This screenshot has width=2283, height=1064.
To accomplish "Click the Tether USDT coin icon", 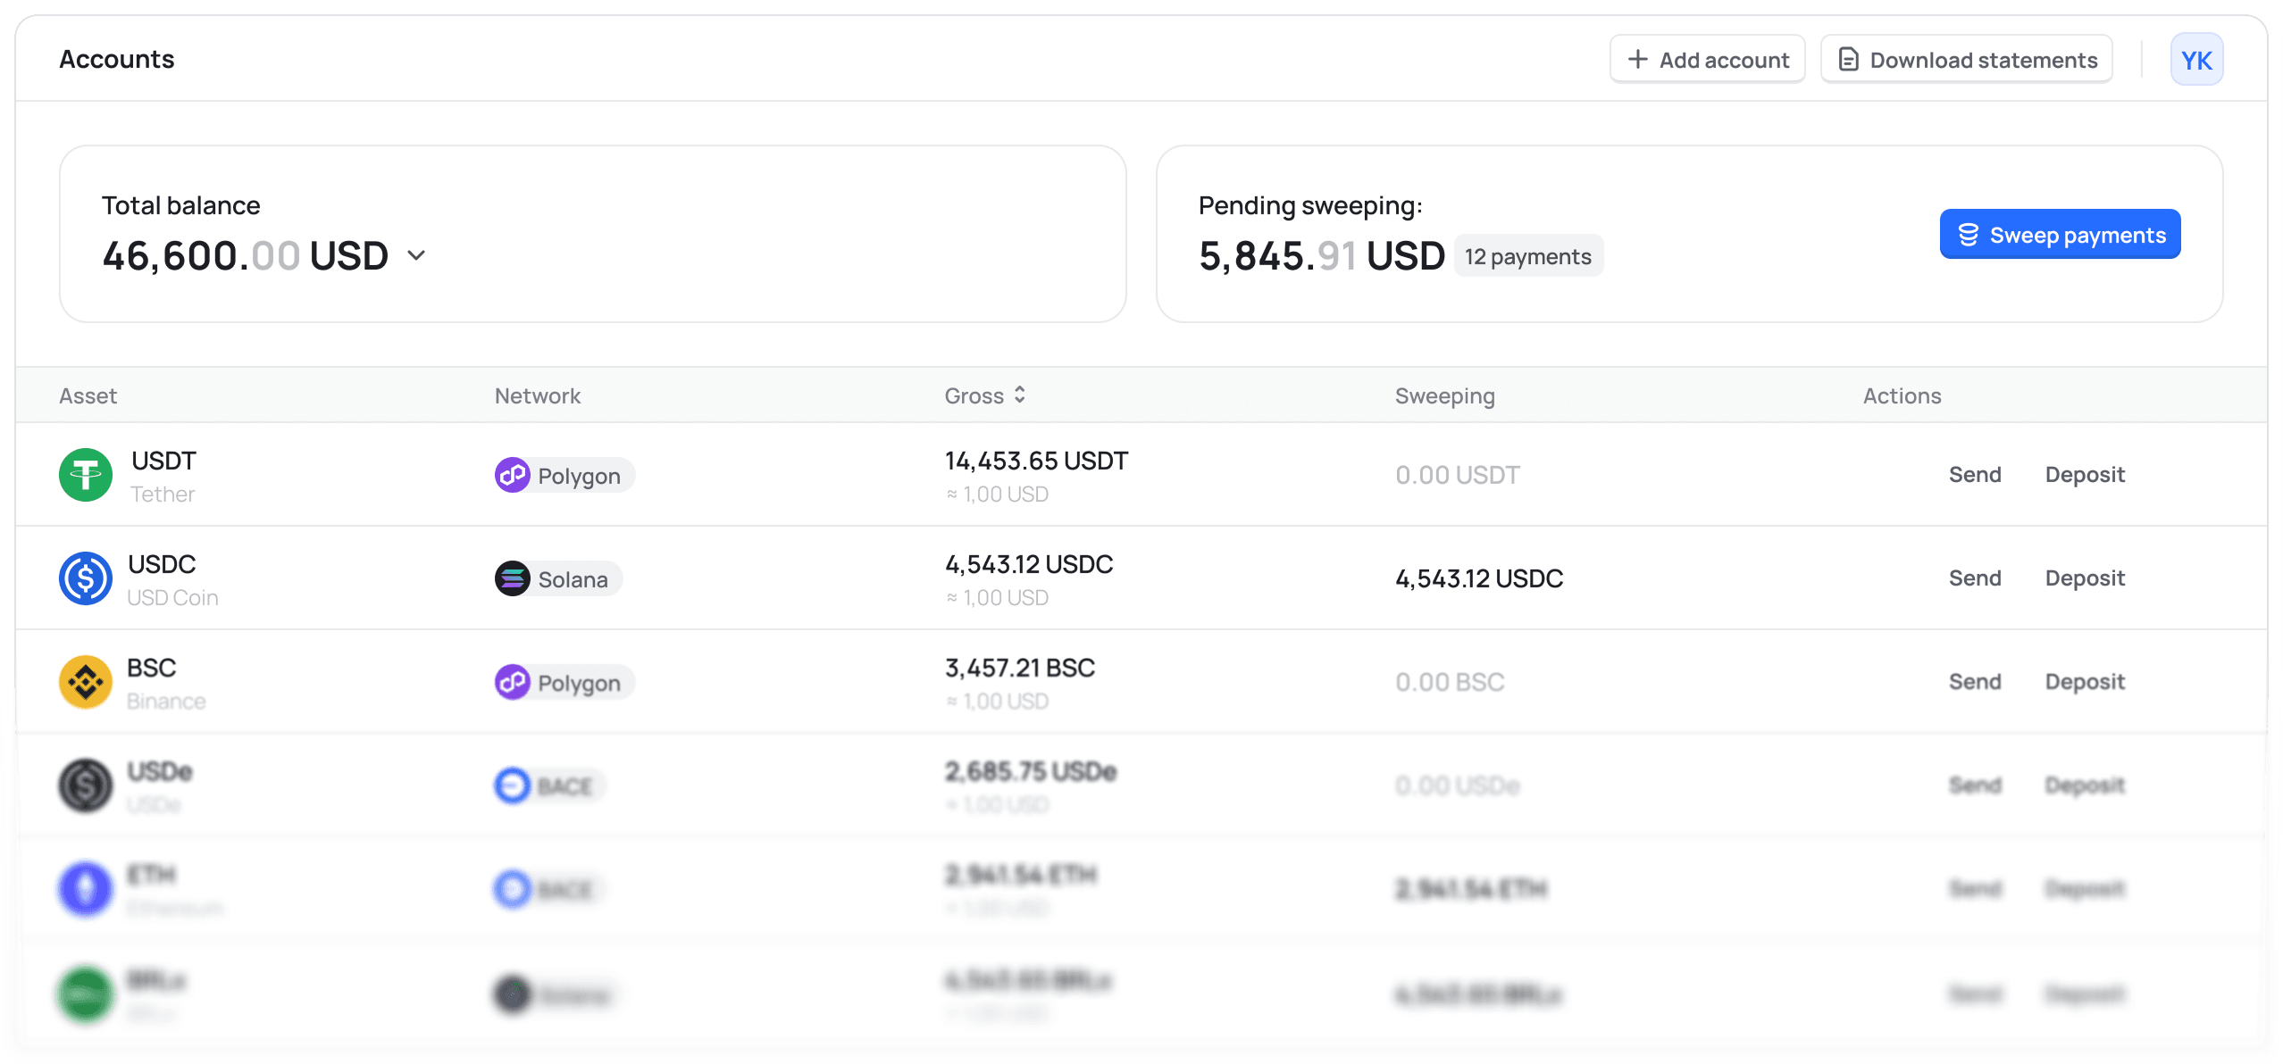I will click(x=85, y=474).
